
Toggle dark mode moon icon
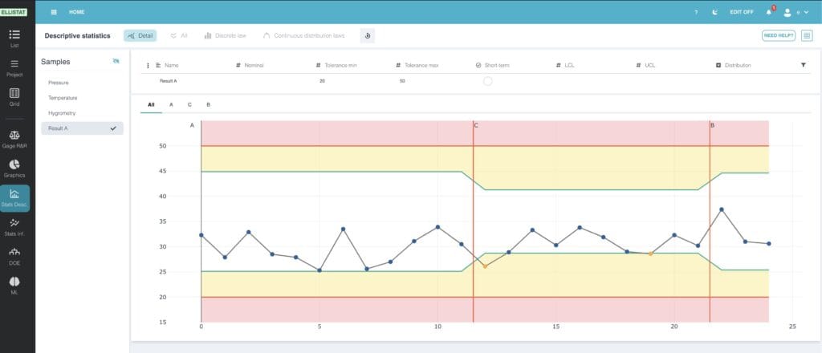[715, 12]
